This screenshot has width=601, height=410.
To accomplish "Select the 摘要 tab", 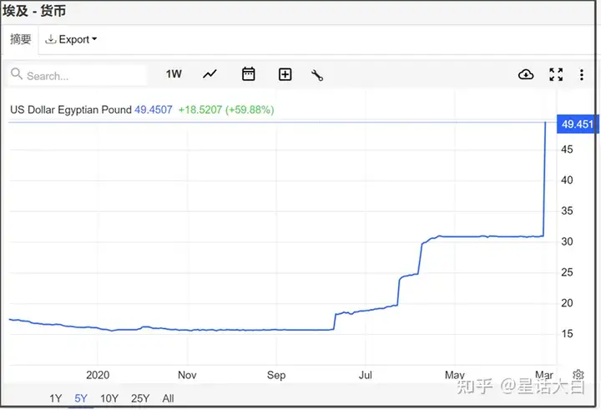I will coord(20,39).
